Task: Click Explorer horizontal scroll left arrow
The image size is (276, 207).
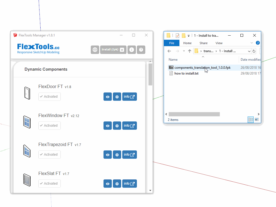Action: [x=166, y=114]
